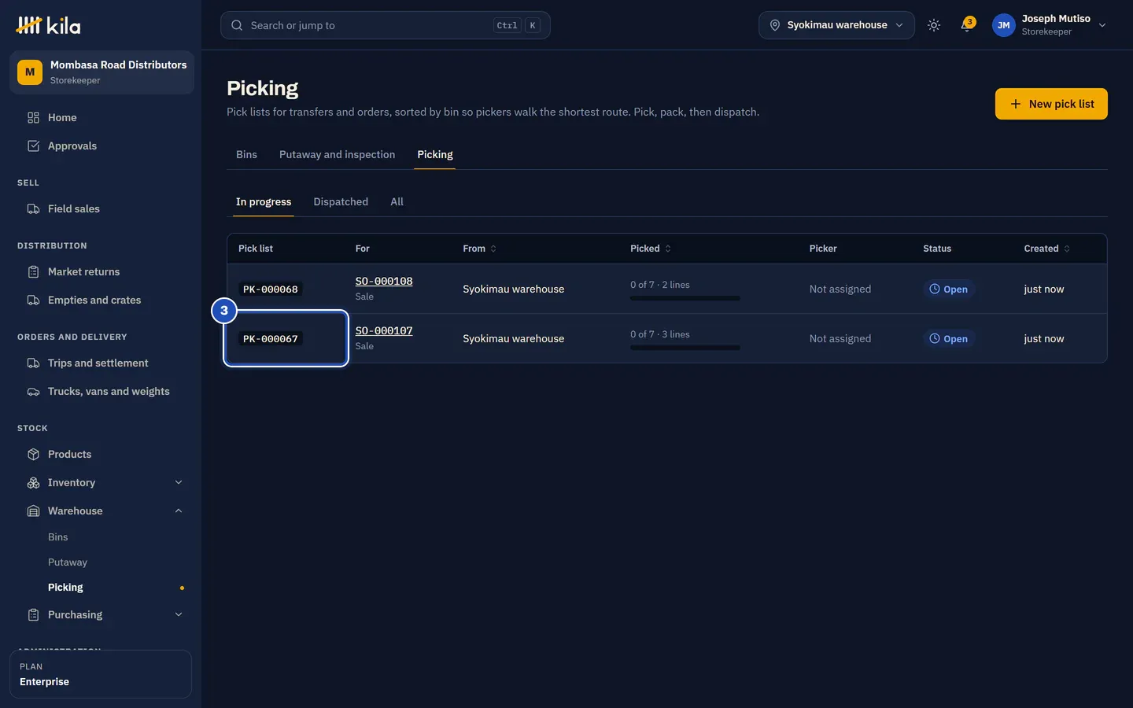Click the Products box icon
1133x708 pixels.
click(x=33, y=455)
